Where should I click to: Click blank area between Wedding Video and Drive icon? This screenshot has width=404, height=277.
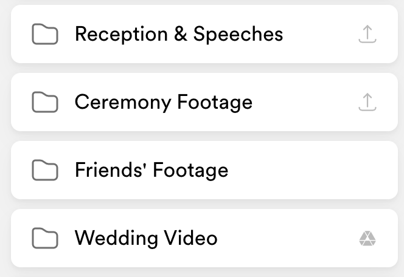click(x=286, y=238)
